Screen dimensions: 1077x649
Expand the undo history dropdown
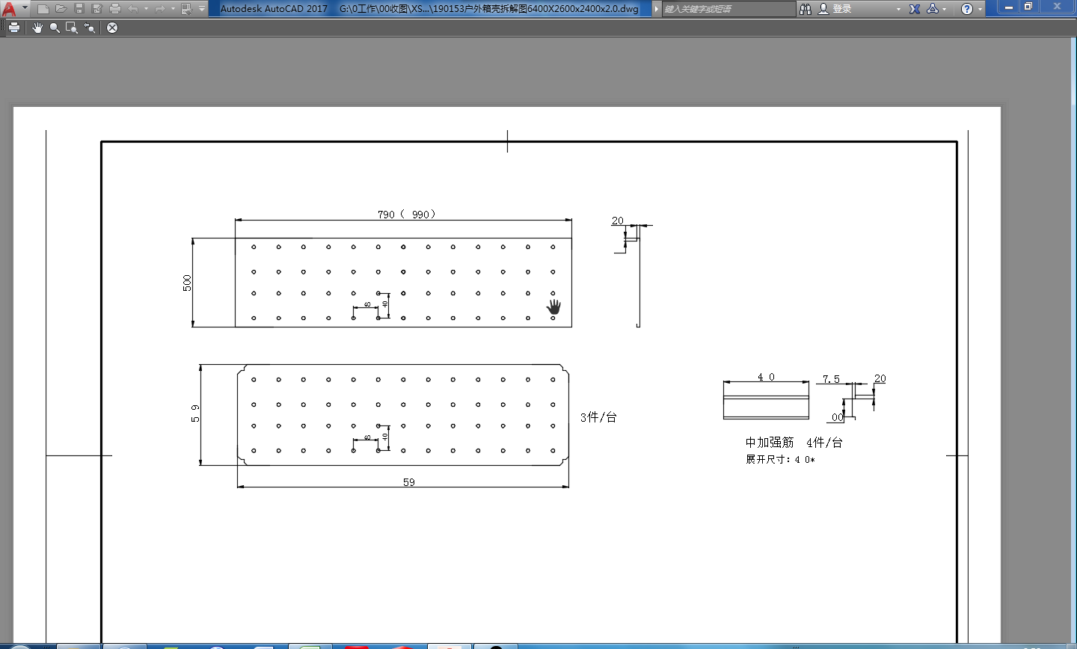point(146,9)
